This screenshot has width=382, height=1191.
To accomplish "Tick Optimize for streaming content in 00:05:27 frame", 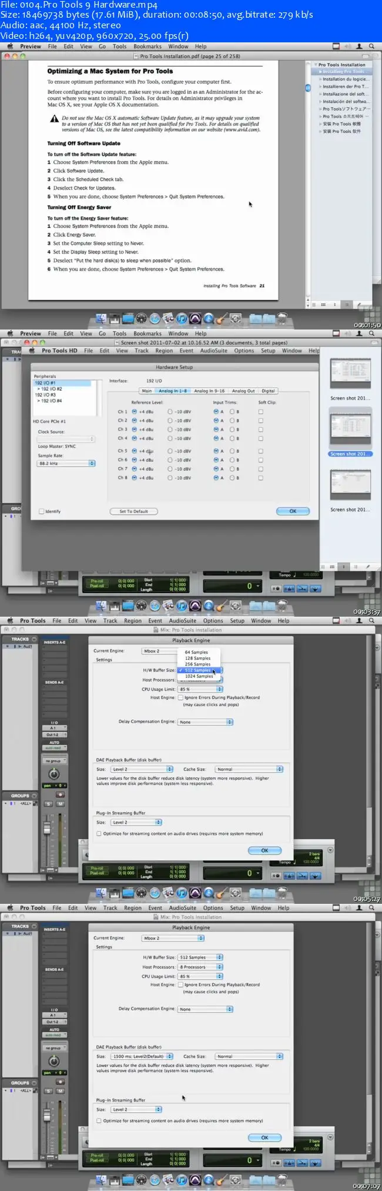I will click(x=99, y=834).
